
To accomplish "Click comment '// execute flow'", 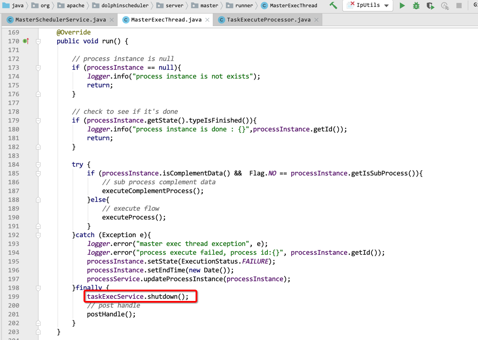I will coord(131,209).
